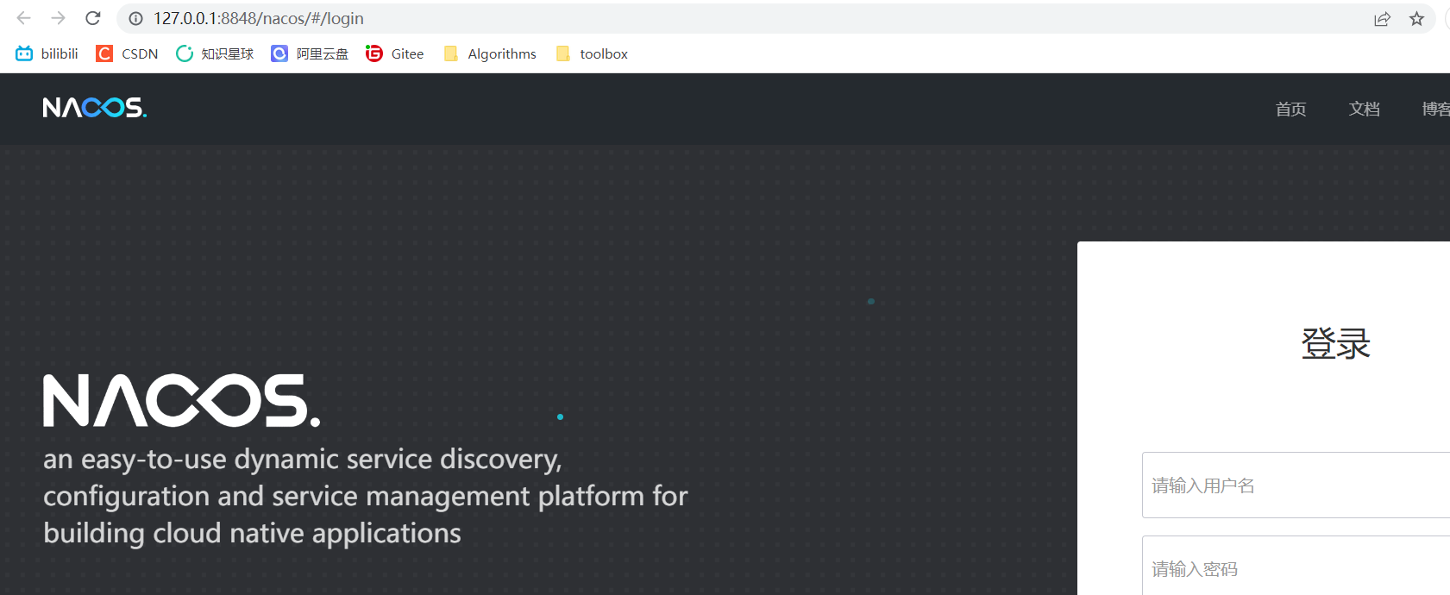Click the large NACOS banner logo
This screenshot has width=1450, height=595.
point(182,400)
